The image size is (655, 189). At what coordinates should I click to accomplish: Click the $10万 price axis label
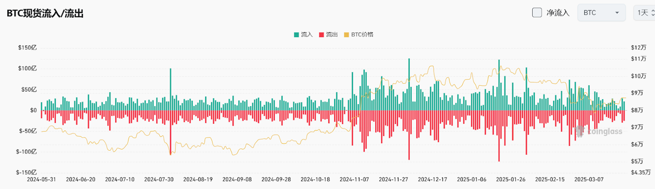click(639, 76)
